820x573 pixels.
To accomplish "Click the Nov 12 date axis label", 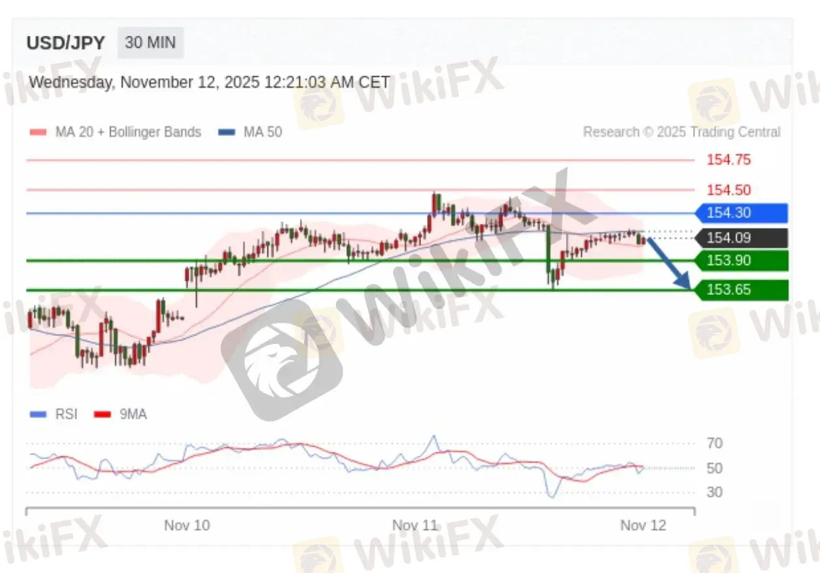I will point(643,525).
